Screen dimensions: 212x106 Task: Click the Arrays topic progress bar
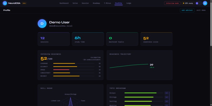coord(144,93)
